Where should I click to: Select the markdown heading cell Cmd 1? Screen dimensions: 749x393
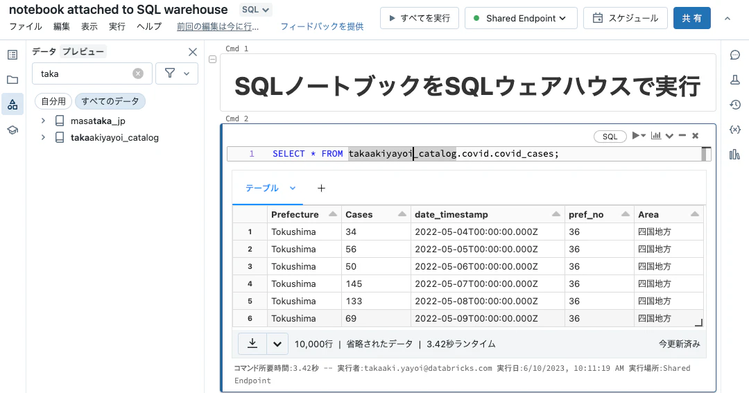tap(468, 82)
